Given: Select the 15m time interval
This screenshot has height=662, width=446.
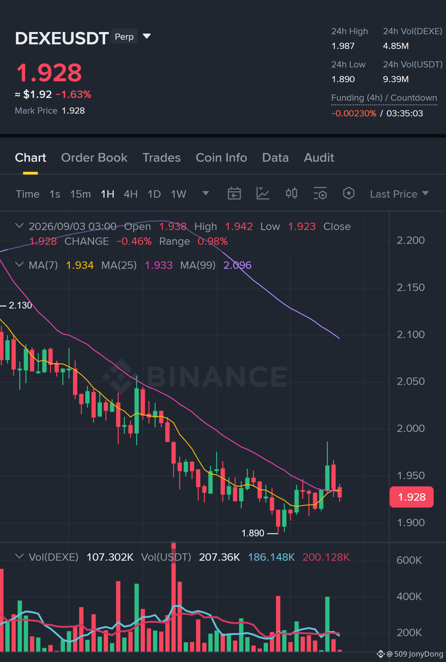Looking at the screenshot, I should (x=81, y=194).
